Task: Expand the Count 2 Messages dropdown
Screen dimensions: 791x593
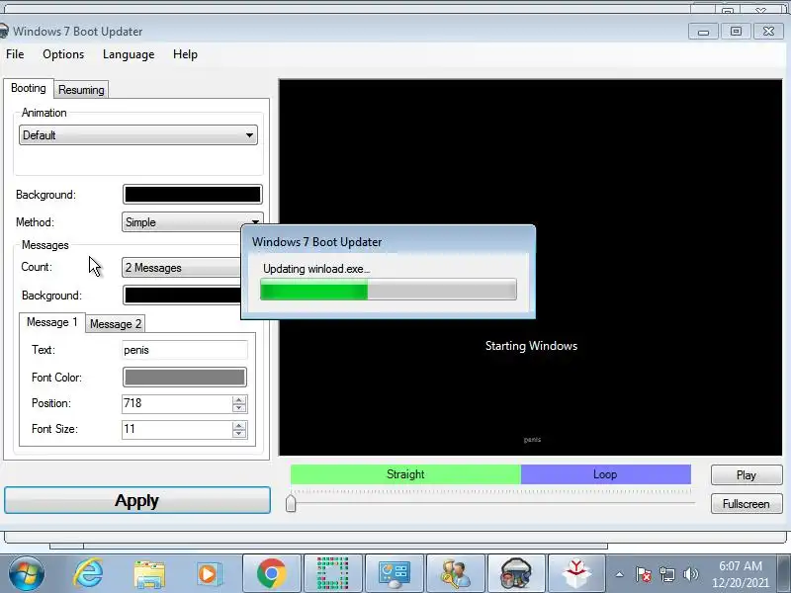Action: tap(182, 268)
